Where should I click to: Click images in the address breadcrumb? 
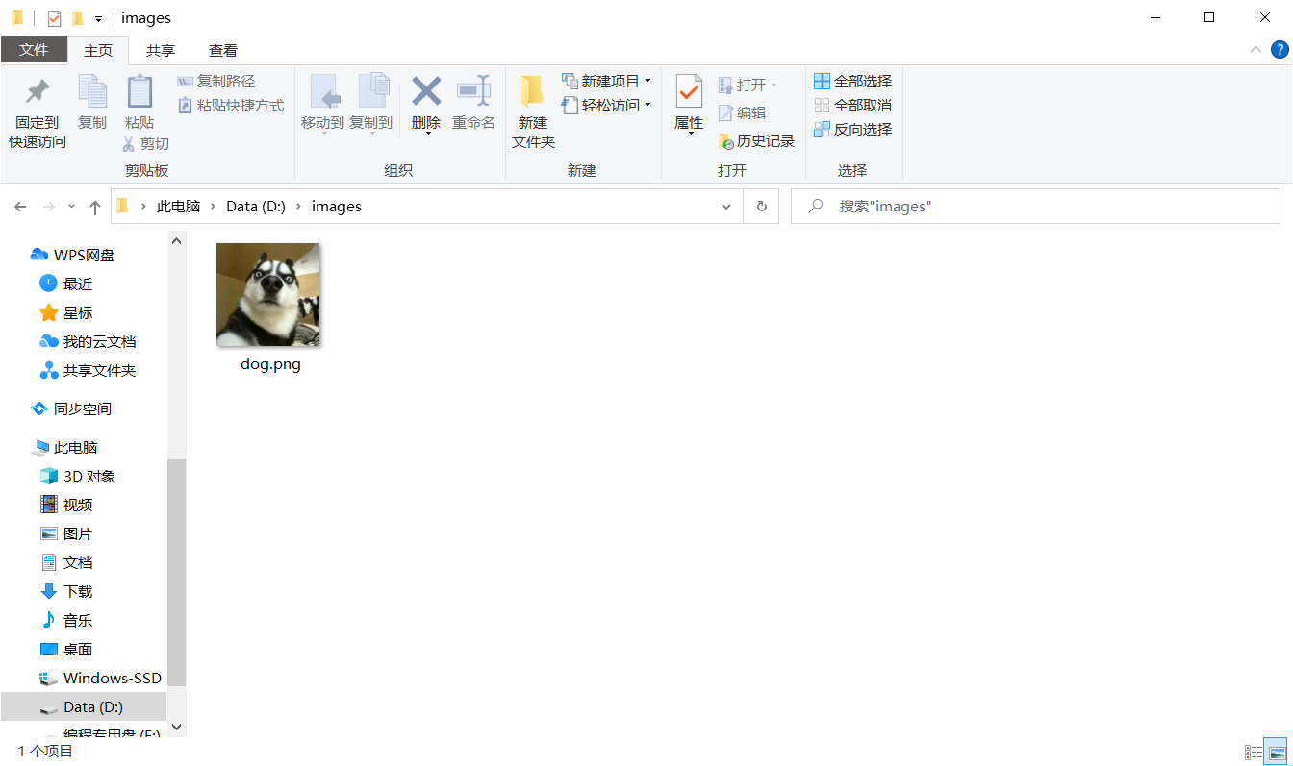coord(337,207)
